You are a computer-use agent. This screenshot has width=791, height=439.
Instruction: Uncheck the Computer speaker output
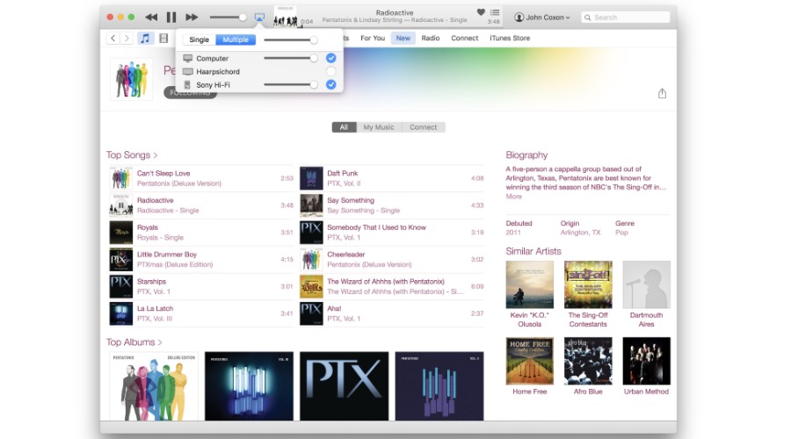(331, 58)
